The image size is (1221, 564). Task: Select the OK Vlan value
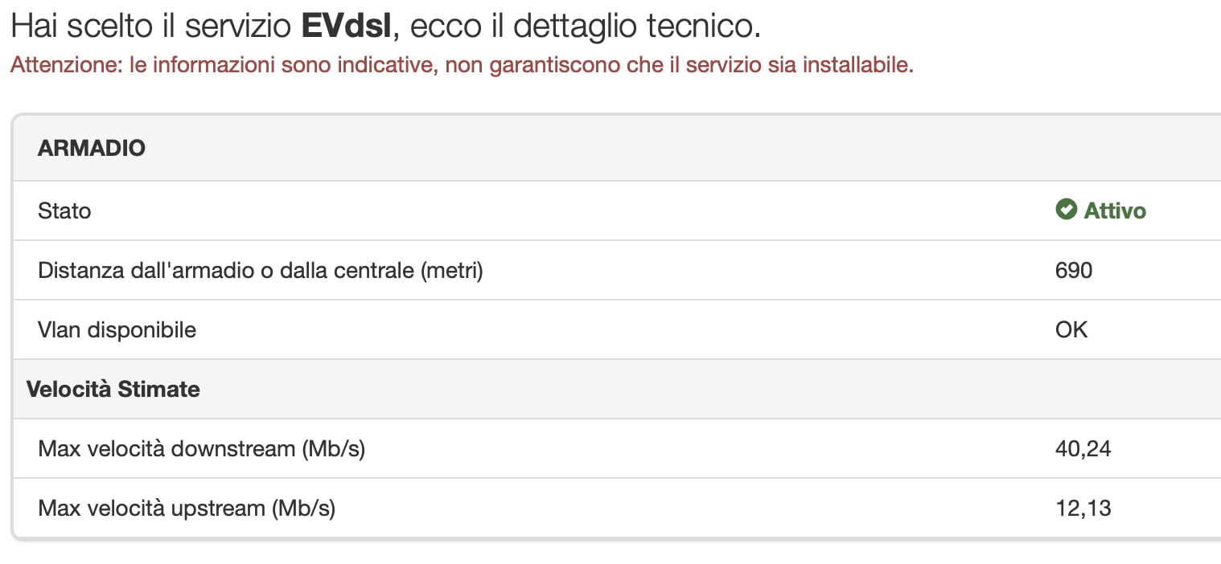click(x=1071, y=330)
